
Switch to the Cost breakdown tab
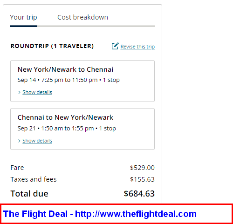82,17
